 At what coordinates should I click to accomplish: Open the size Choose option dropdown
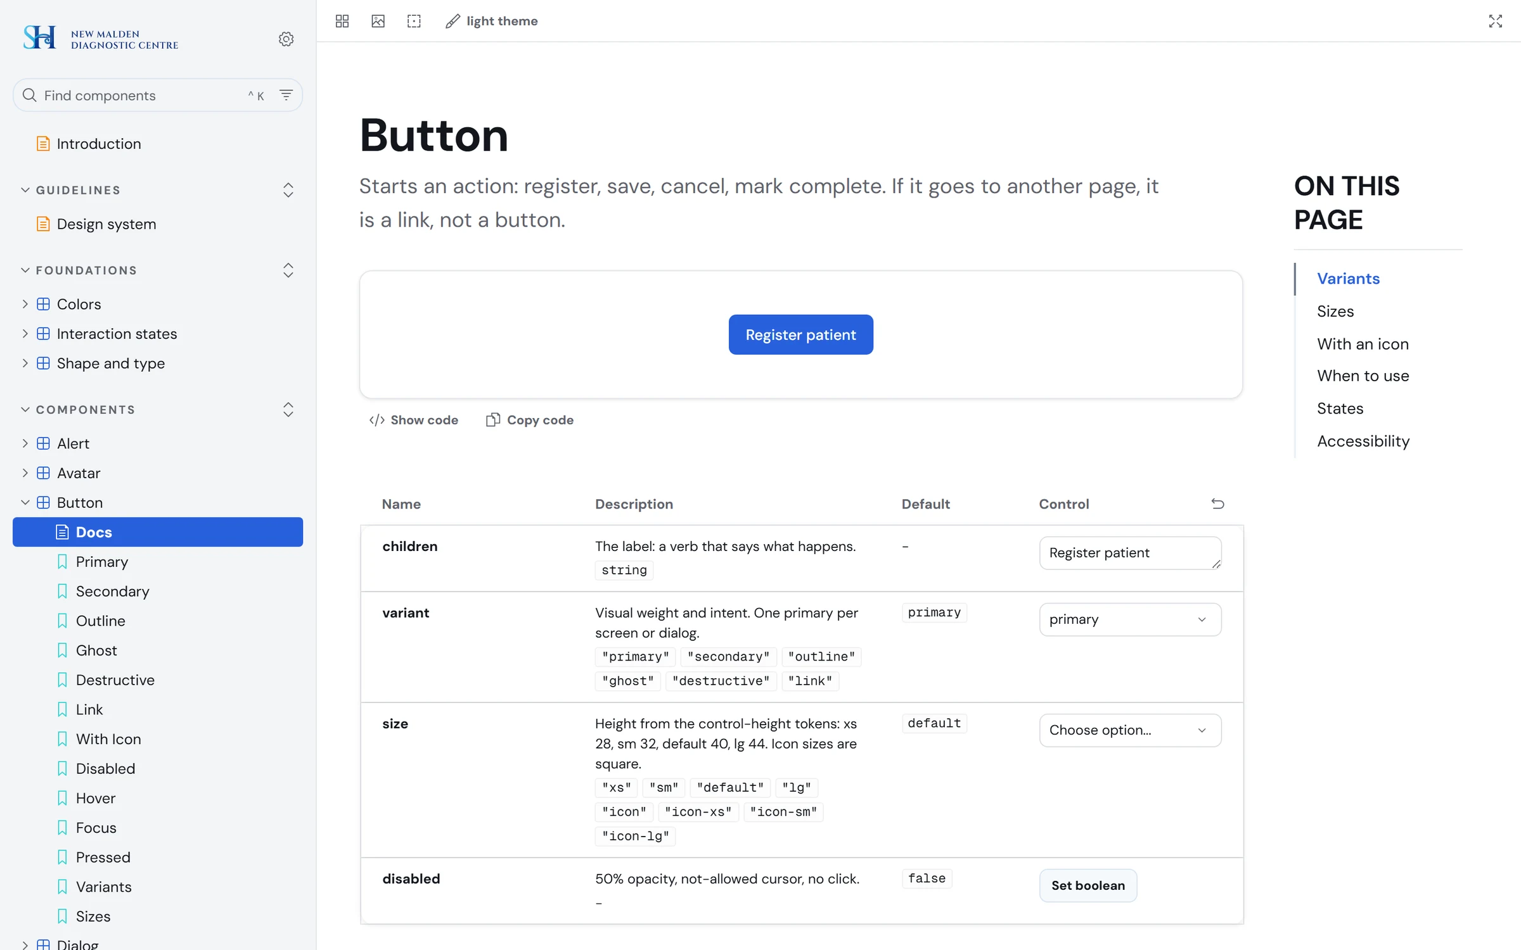1130,730
